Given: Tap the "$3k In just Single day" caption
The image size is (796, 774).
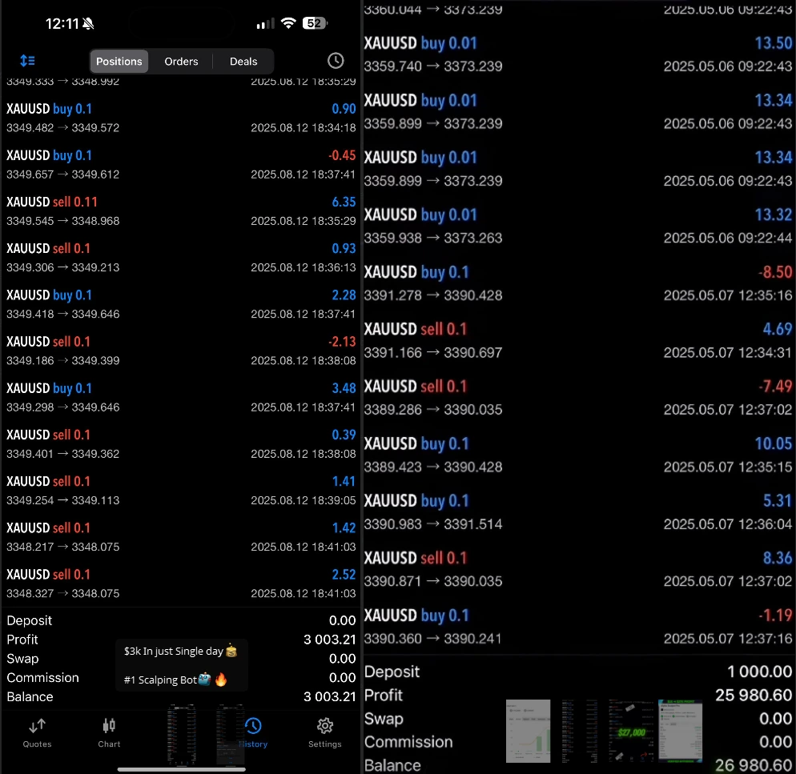Looking at the screenshot, I should 181,652.
